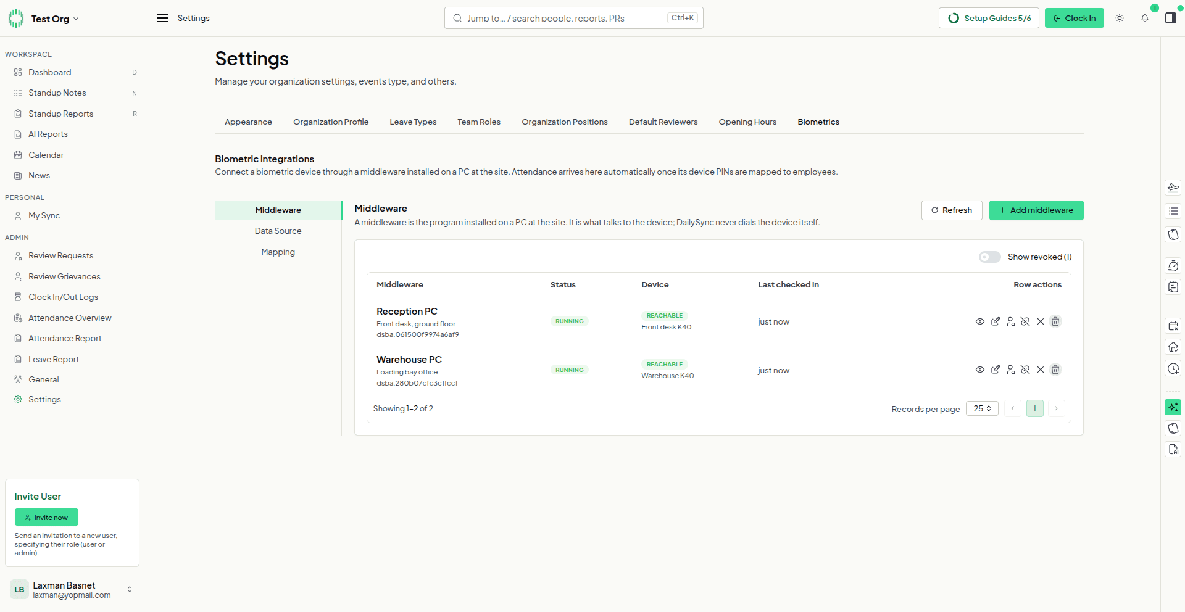Switch the light/dark theme
This screenshot has height=612, width=1185.
[1120, 18]
